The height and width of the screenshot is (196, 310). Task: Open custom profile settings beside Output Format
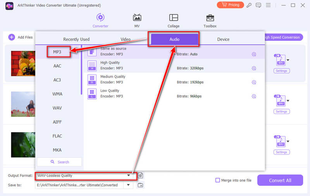[140, 175]
